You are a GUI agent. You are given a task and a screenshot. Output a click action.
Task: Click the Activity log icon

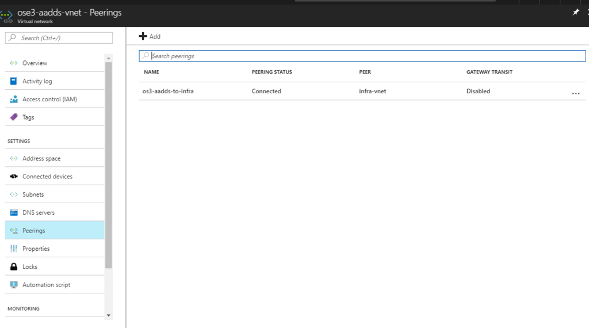[14, 81]
